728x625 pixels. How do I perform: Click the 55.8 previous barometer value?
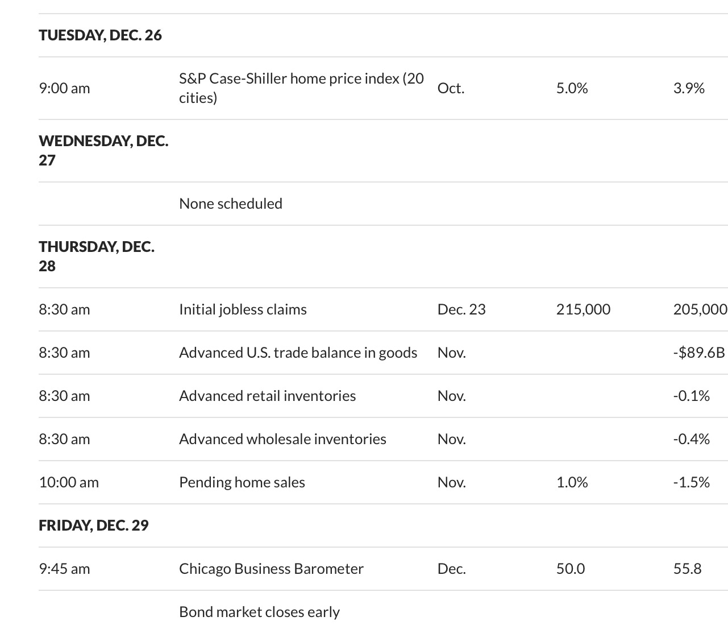687,569
